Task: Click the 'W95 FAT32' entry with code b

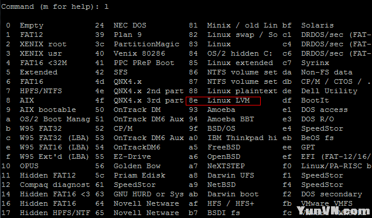Action: [x=41, y=128]
